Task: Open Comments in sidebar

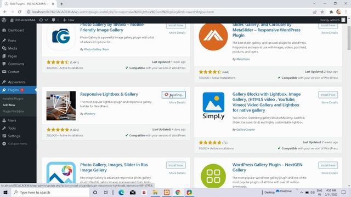Action: pyautogui.click(x=16, y=64)
